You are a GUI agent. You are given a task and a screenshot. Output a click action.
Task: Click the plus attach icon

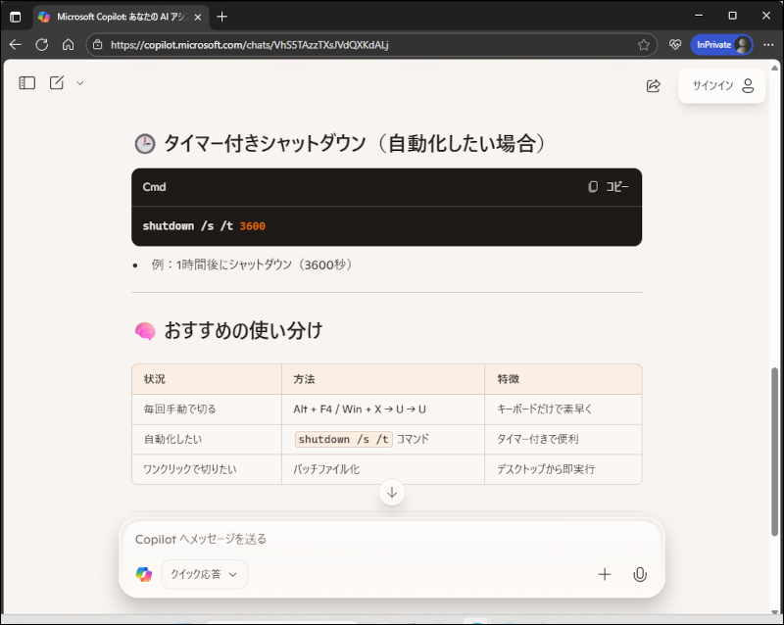point(605,574)
